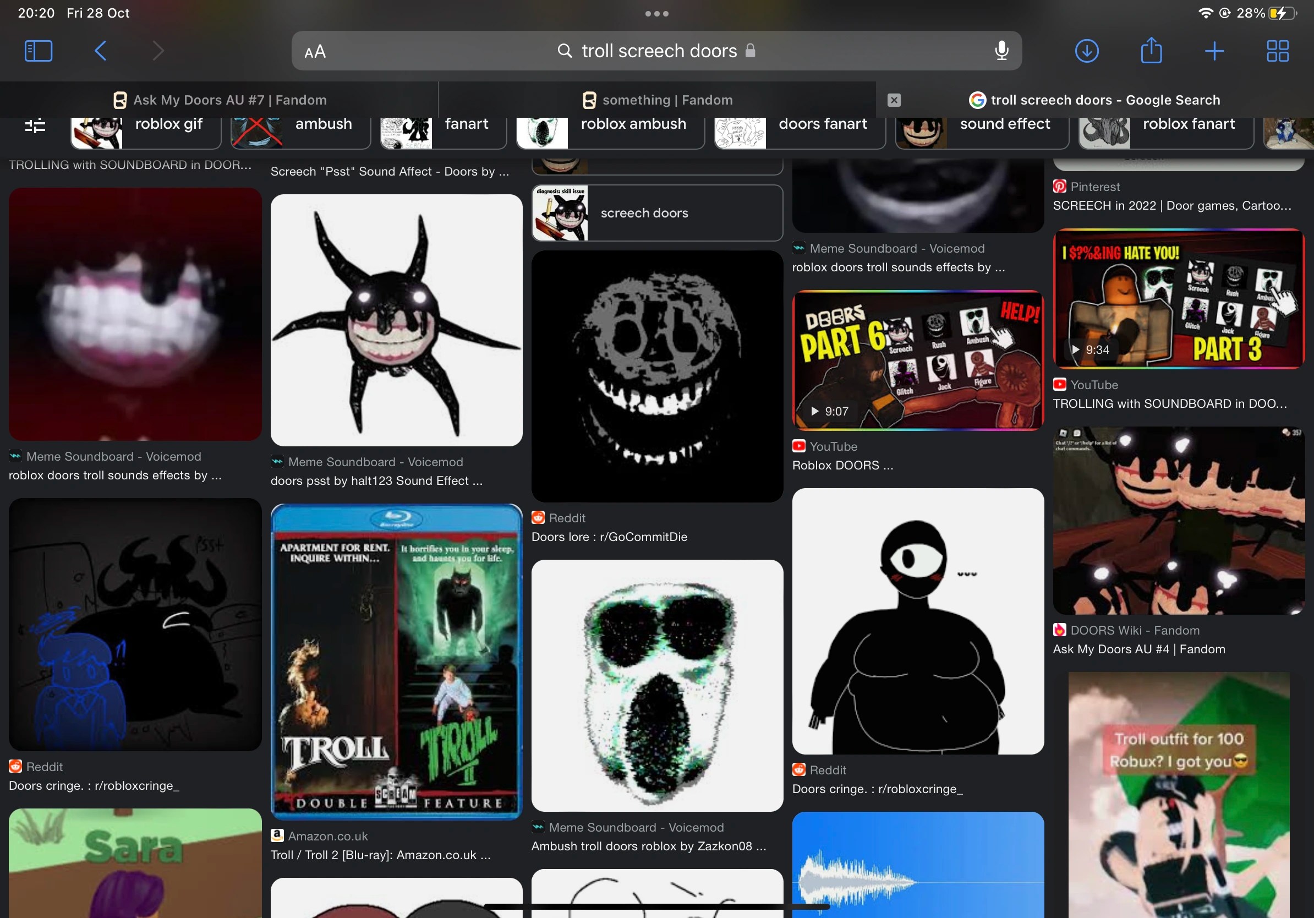This screenshot has width=1314, height=918.
Task: Tap the sidebar toggle icon
Action: point(37,51)
